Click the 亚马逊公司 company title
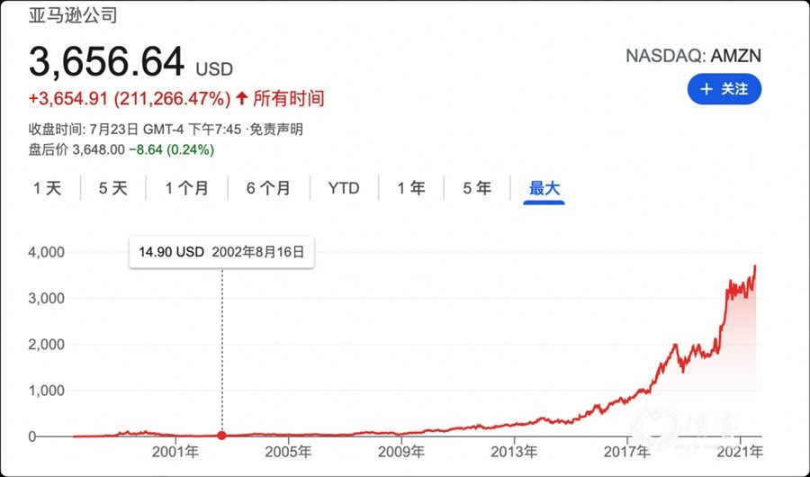 (73, 15)
